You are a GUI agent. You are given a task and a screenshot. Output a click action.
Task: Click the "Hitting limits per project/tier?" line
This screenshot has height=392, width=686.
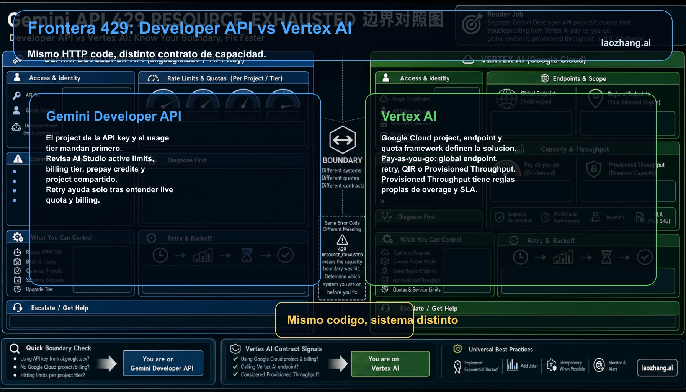click(x=52, y=375)
